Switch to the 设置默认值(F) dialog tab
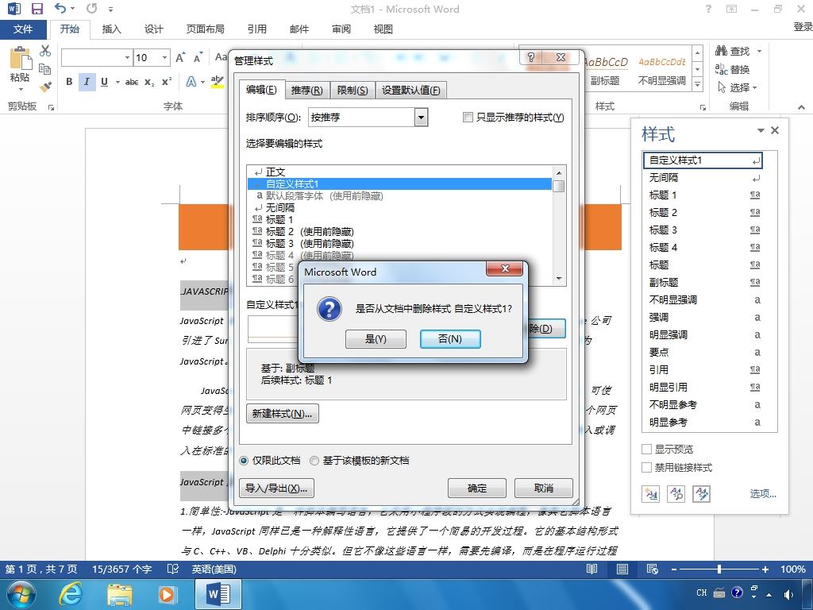Image resolution: width=813 pixels, height=610 pixels. (410, 91)
